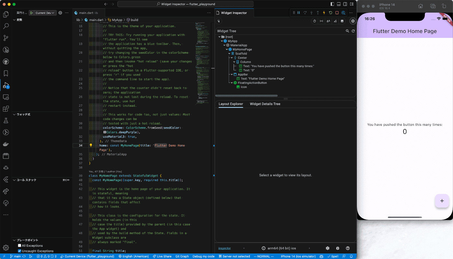Image resolution: width=453 pixels, height=259 pixels.
Task: Click the Manage gear in activity bar
Action: pyautogui.click(x=6, y=248)
